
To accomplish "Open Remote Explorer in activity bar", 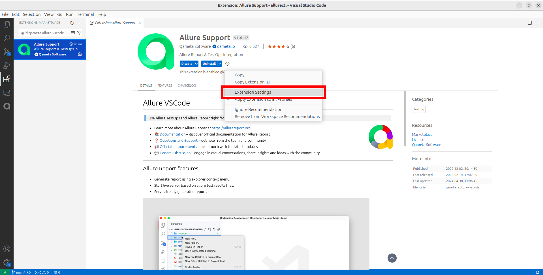I will 7,93.
